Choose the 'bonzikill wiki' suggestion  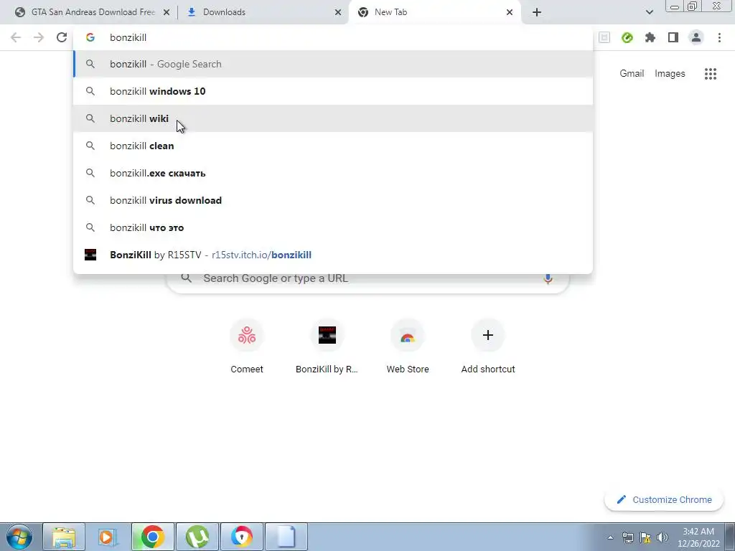click(x=333, y=118)
